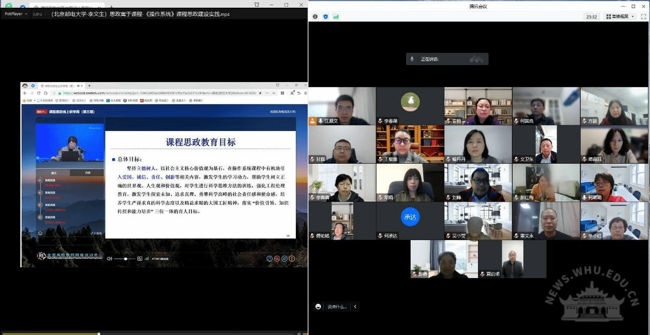Click the microphone icon next to 正在讲话

pos(412,59)
